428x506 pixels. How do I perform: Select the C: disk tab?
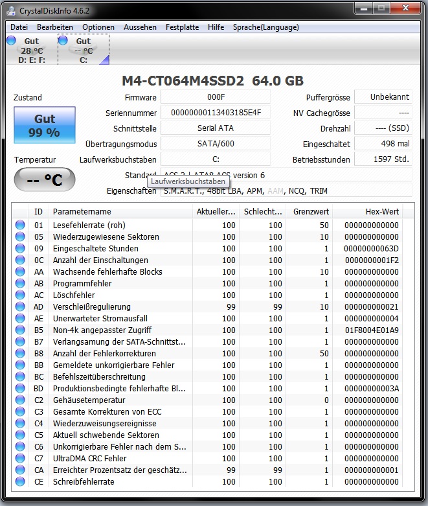coord(84,50)
